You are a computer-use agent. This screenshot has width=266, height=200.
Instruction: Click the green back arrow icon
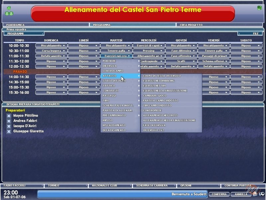click(7, 13)
